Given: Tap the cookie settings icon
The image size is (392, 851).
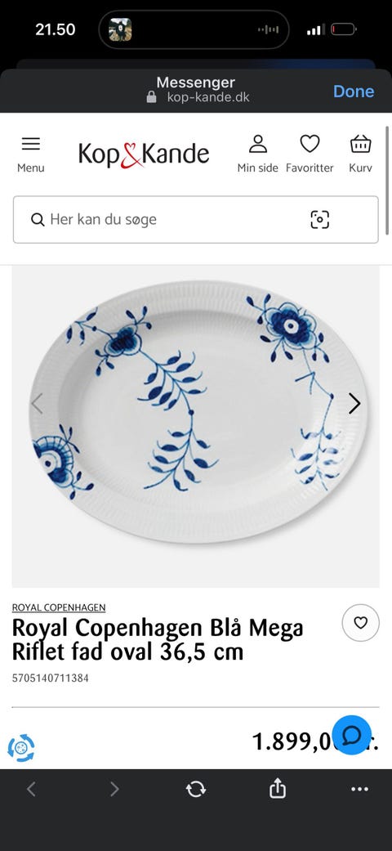Looking at the screenshot, I should (21, 748).
